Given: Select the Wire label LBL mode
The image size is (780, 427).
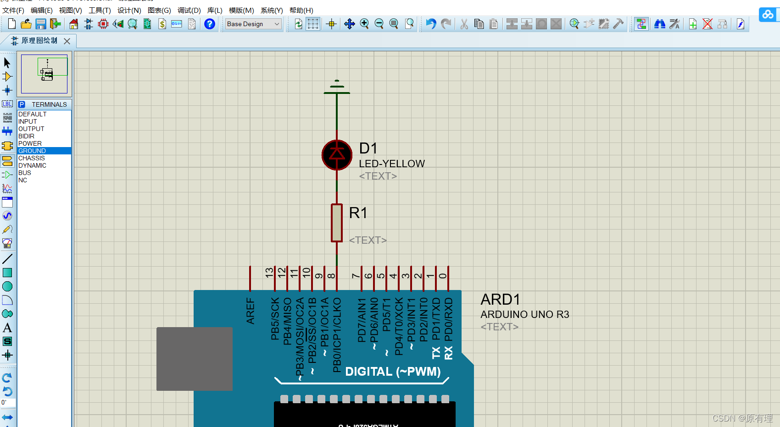Looking at the screenshot, I should pos(7,104).
